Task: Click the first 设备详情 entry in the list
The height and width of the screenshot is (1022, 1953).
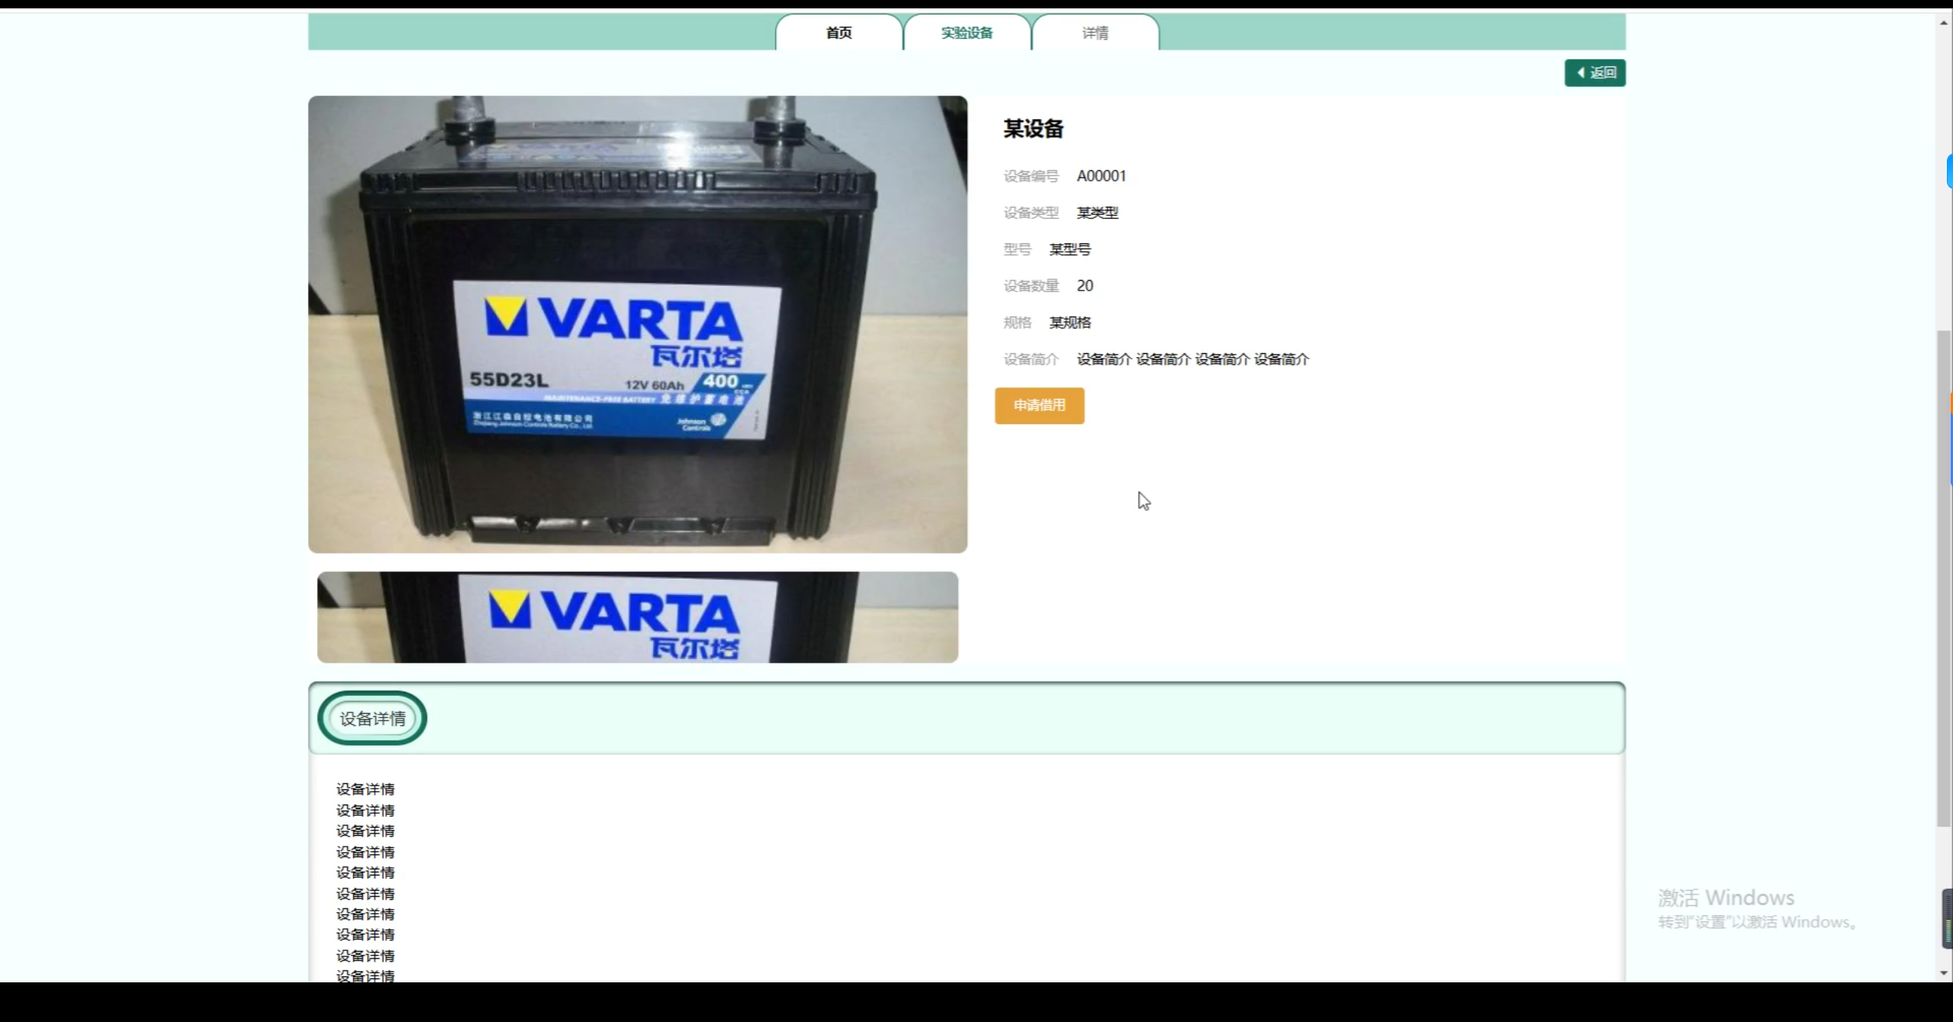Action: pyautogui.click(x=365, y=789)
